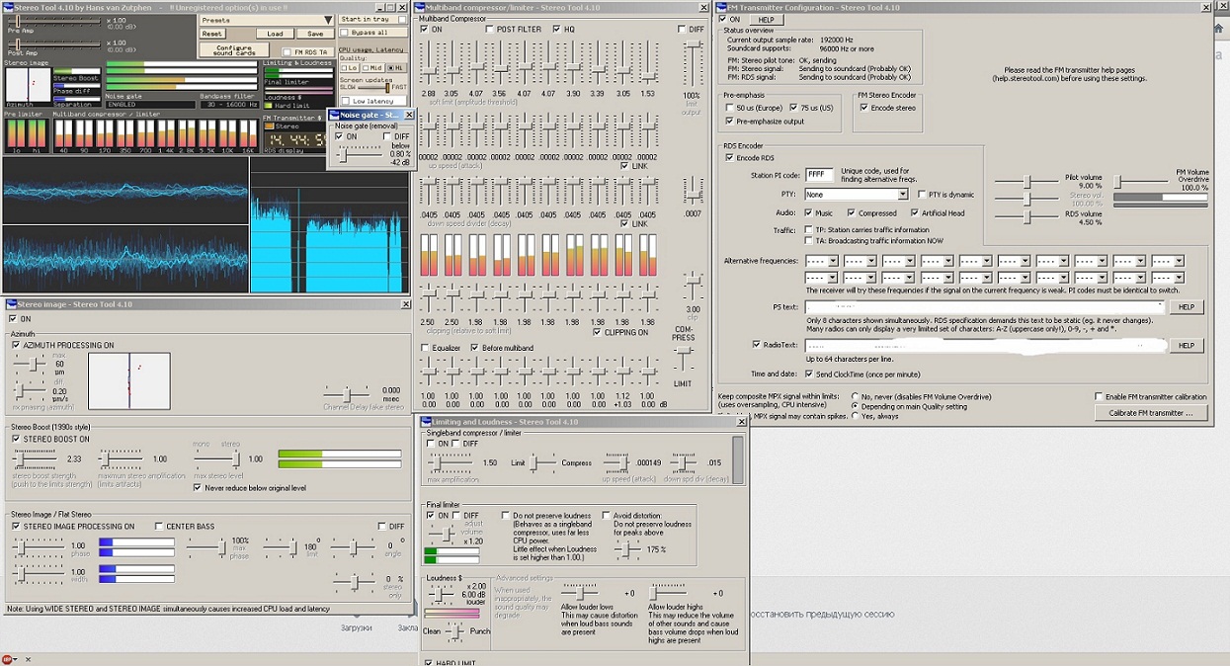Click the RadioText input field

985,346
